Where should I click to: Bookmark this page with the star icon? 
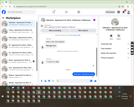click(x=123, y=7)
